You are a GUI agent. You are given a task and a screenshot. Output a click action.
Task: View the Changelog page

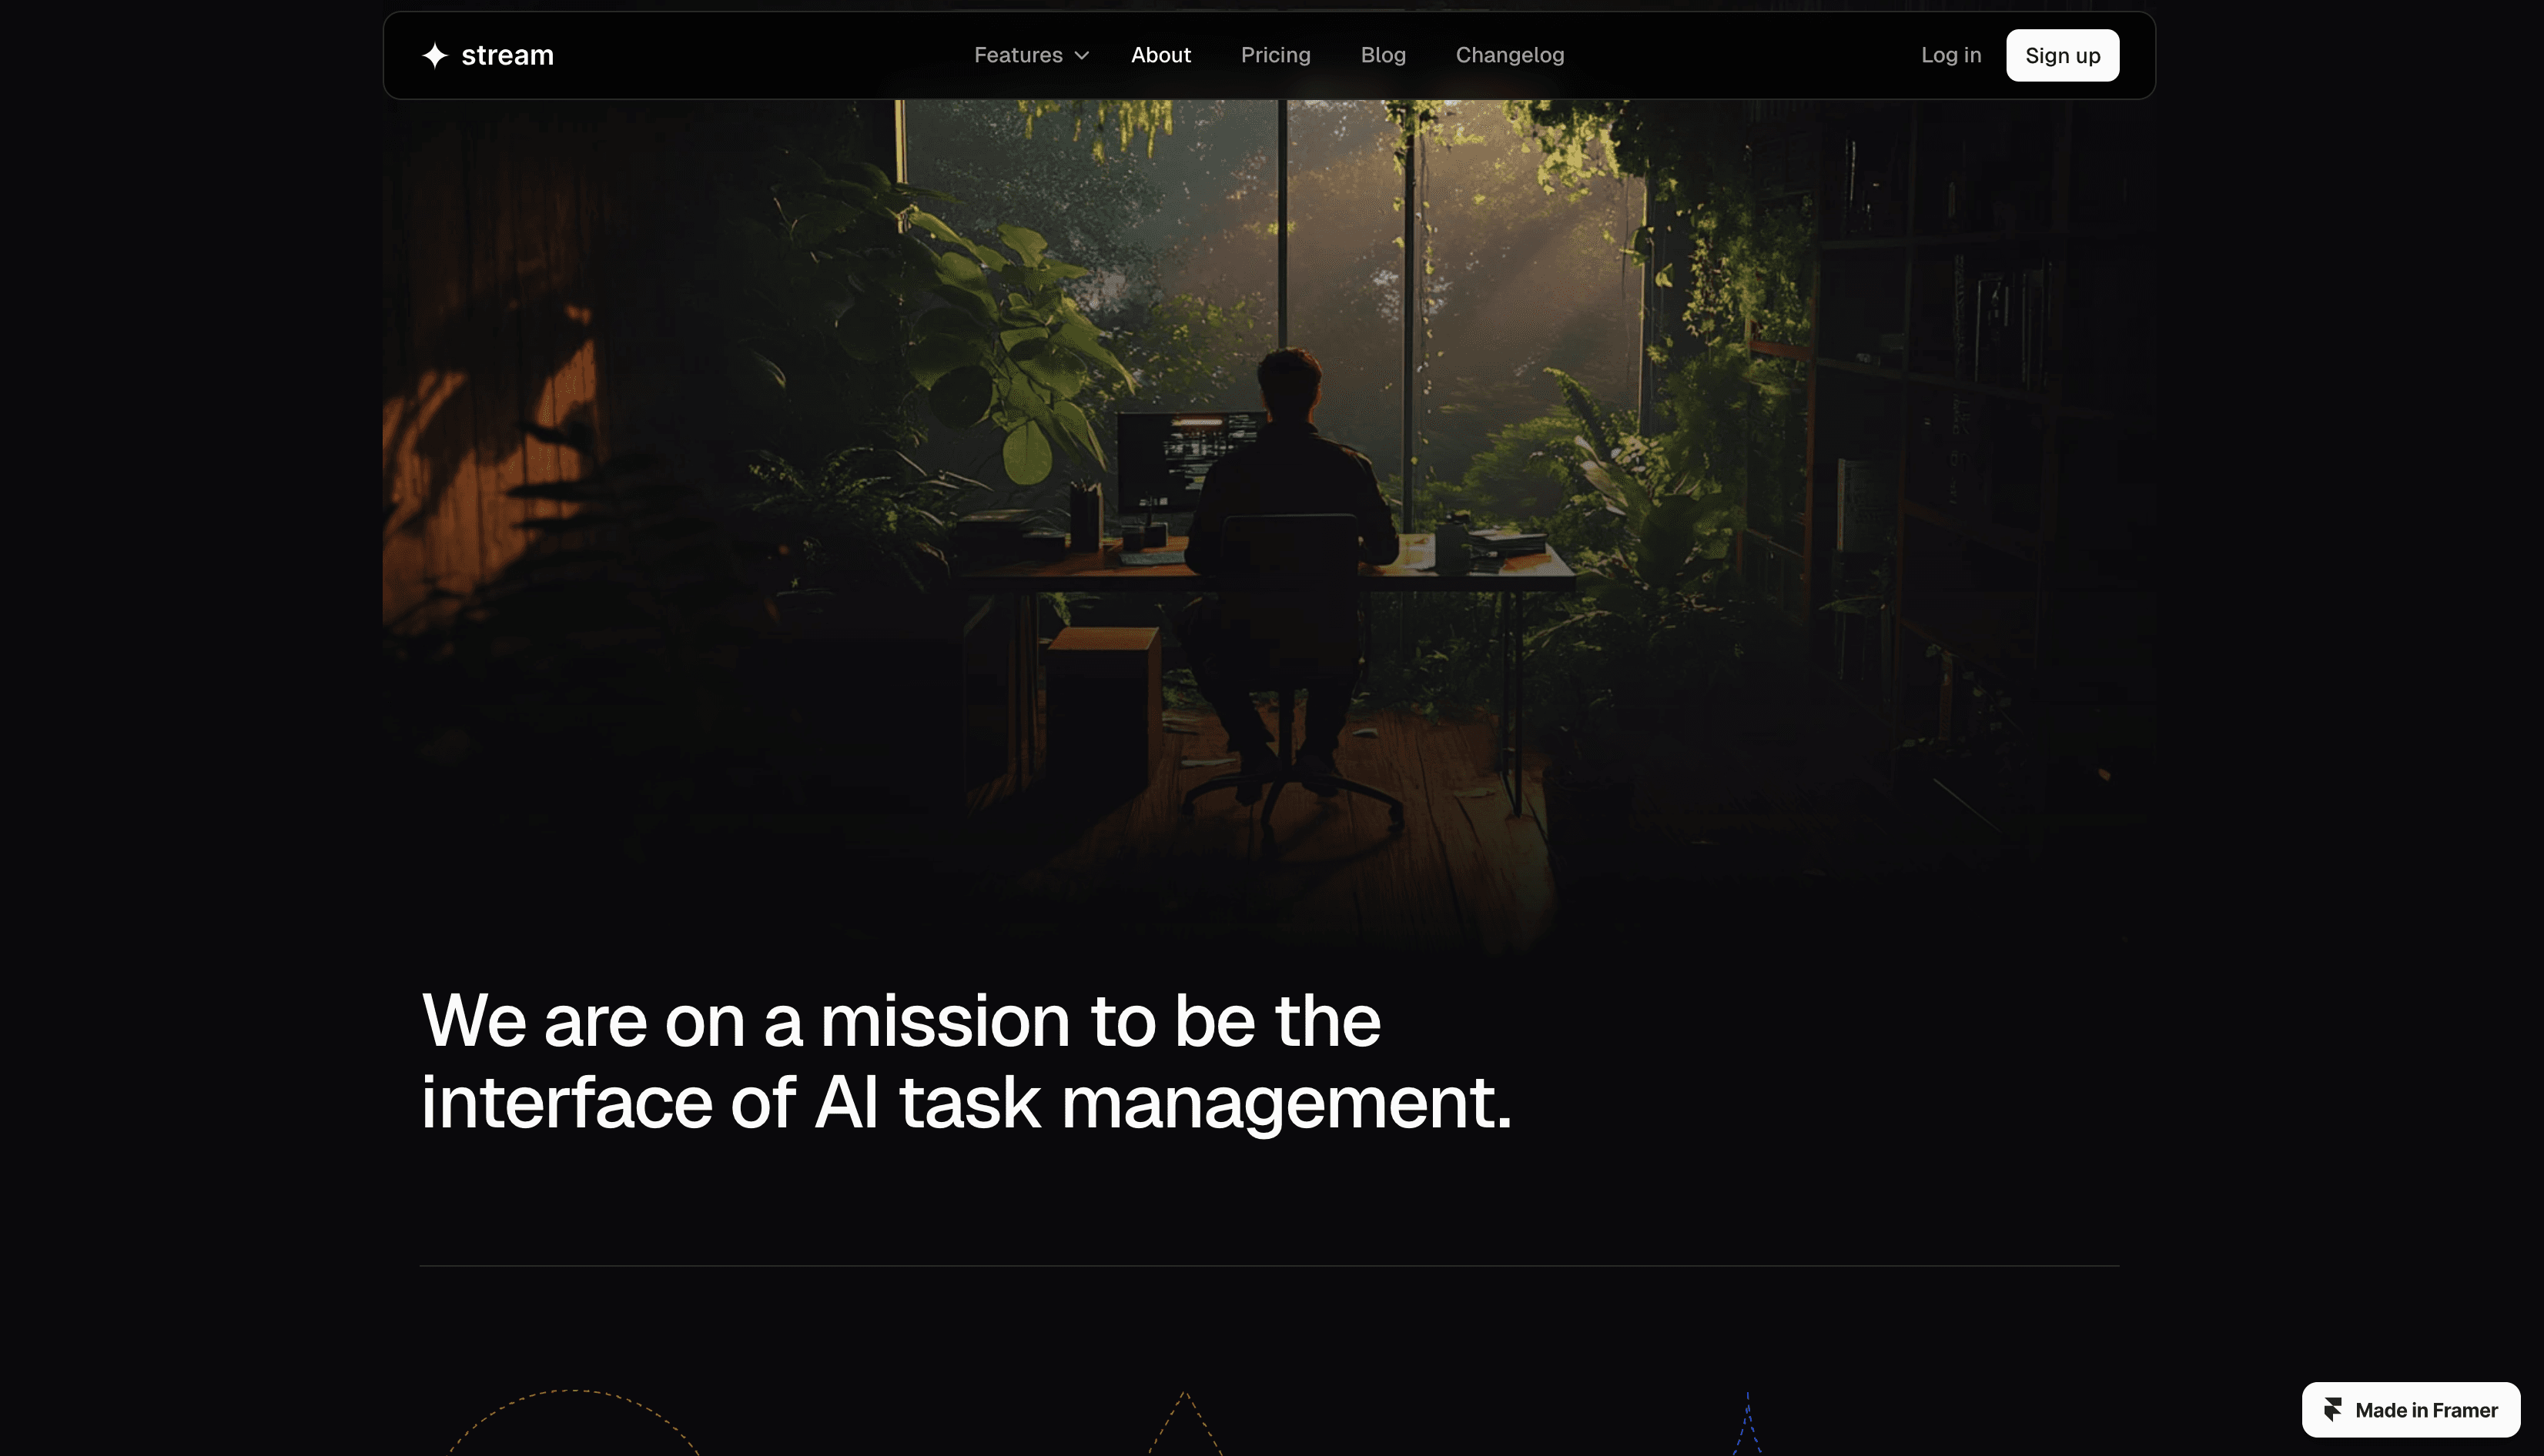click(1510, 56)
